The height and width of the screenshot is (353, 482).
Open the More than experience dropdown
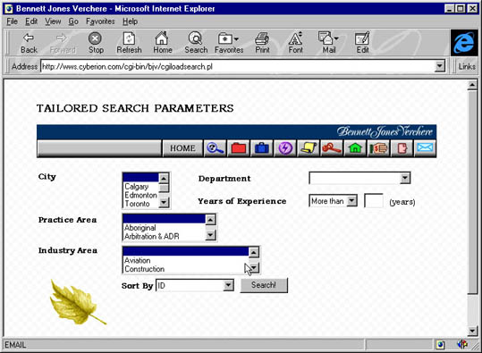point(334,201)
